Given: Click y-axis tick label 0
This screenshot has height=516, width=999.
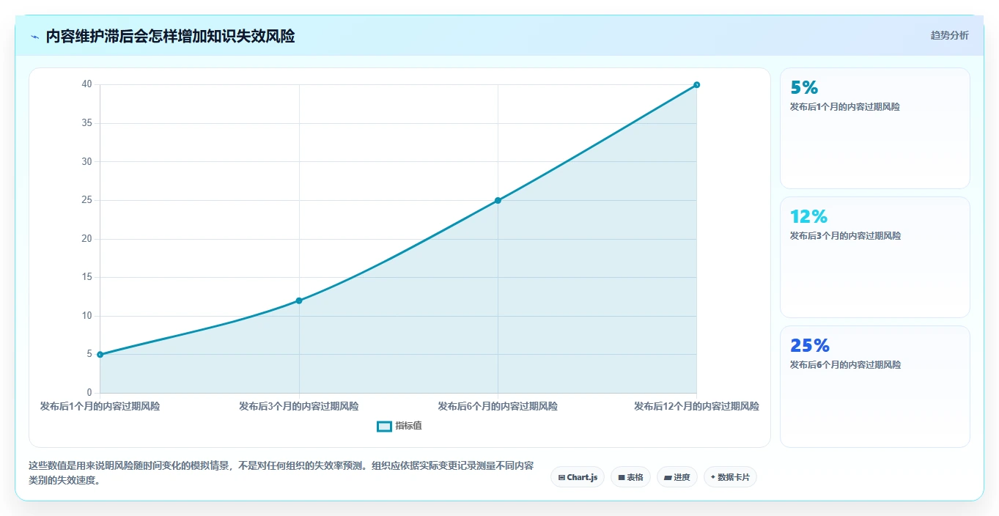Looking at the screenshot, I should (89, 393).
